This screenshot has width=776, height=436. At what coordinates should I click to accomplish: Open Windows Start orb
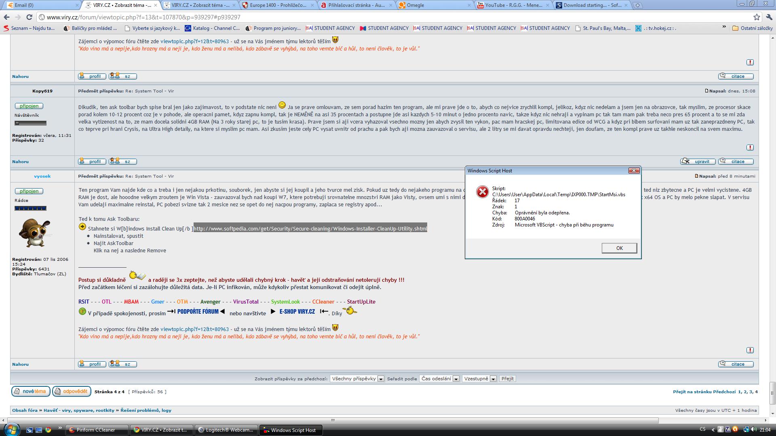(x=11, y=429)
